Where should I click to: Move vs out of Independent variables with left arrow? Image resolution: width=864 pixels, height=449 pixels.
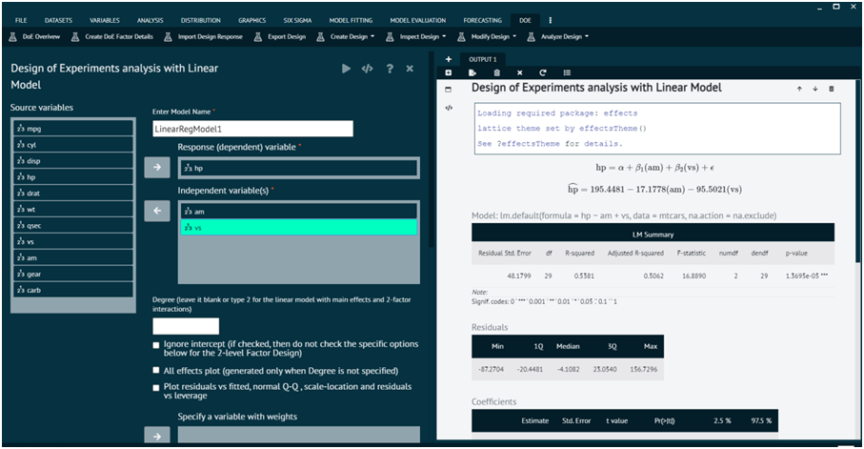point(157,211)
